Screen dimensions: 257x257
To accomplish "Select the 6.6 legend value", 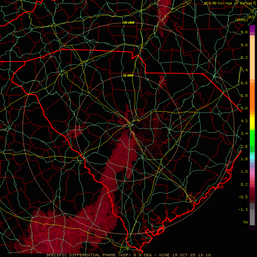I will tap(244, 83).
